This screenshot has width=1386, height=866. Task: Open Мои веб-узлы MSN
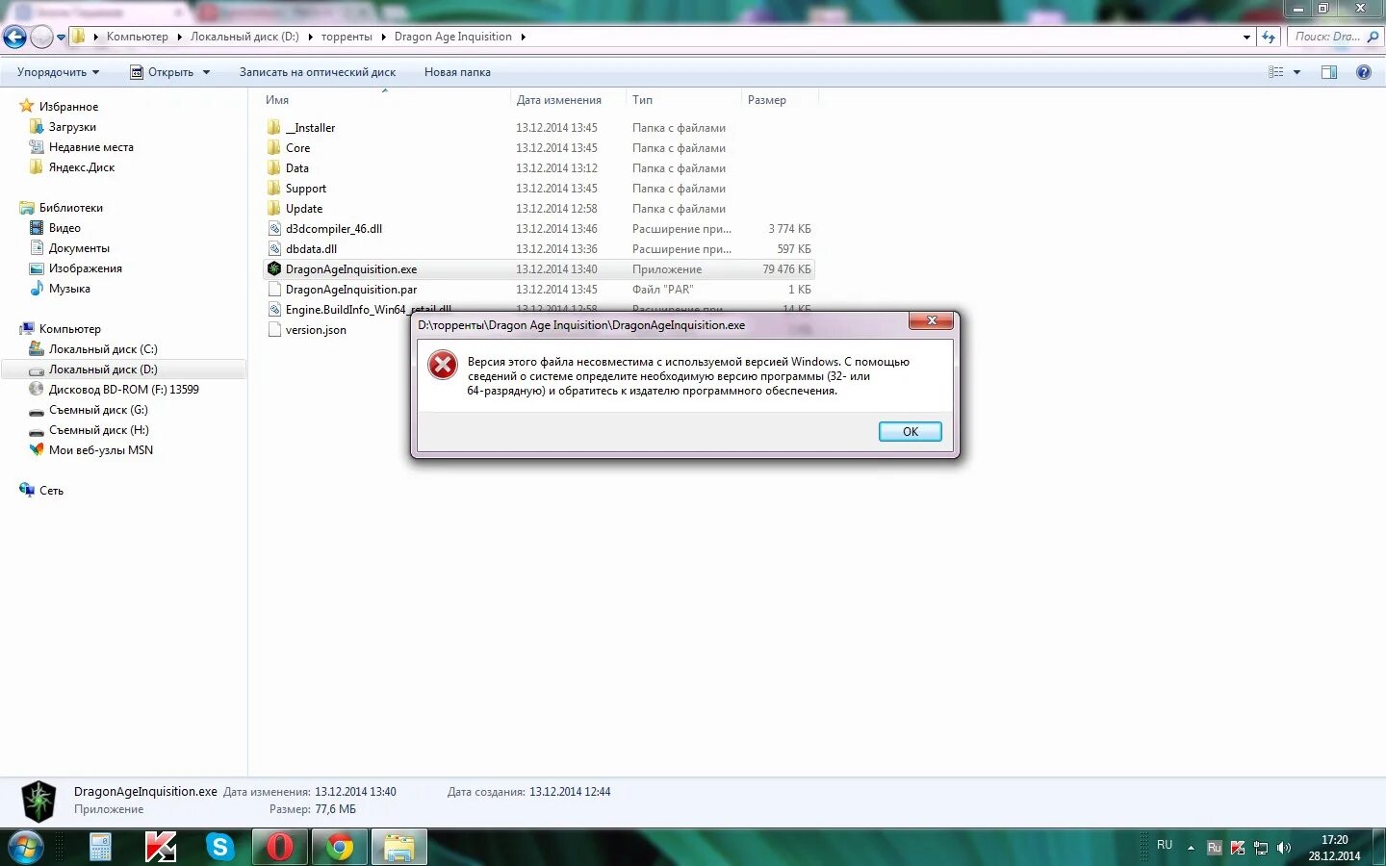click(x=100, y=450)
